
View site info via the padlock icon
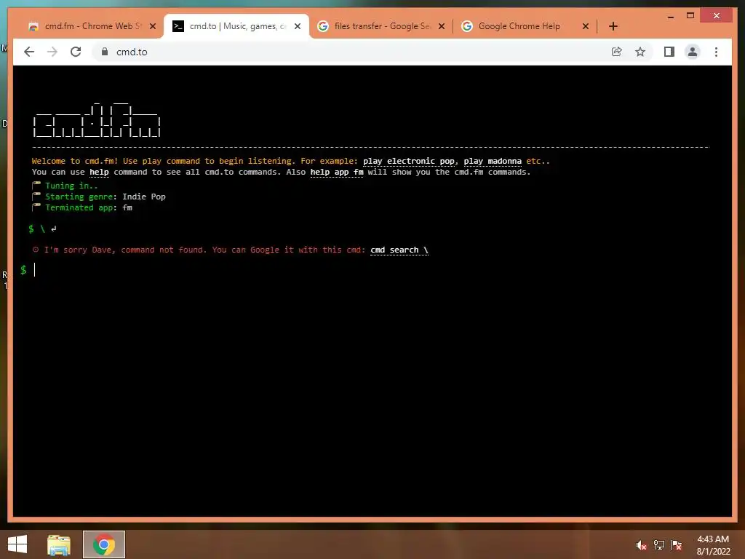click(x=105, y=52)
